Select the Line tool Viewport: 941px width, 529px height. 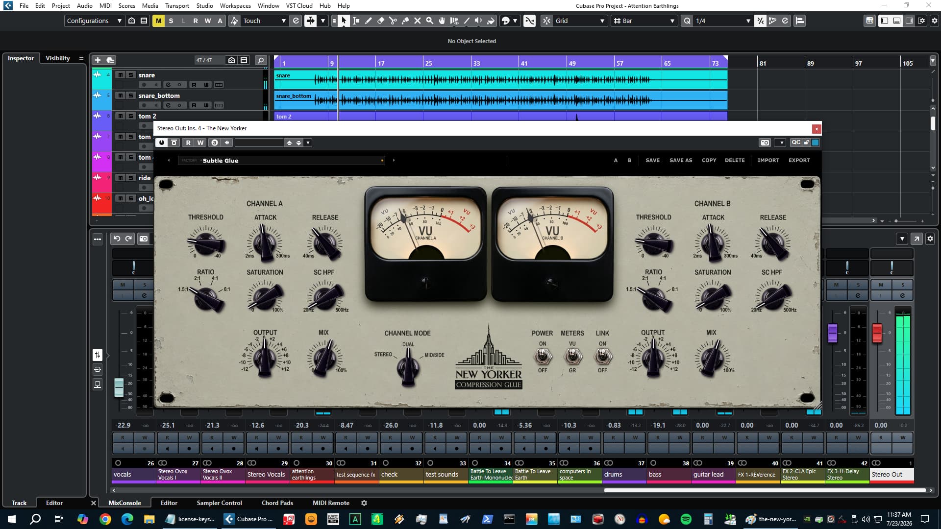(466, 21)
